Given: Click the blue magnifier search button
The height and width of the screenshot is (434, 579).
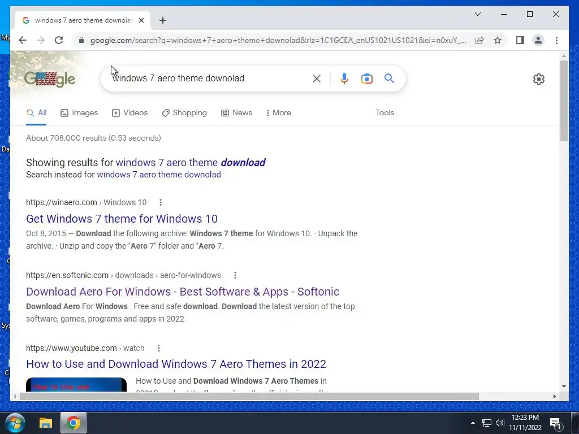Looking at the screenshot, I should (x=389, y=78).
